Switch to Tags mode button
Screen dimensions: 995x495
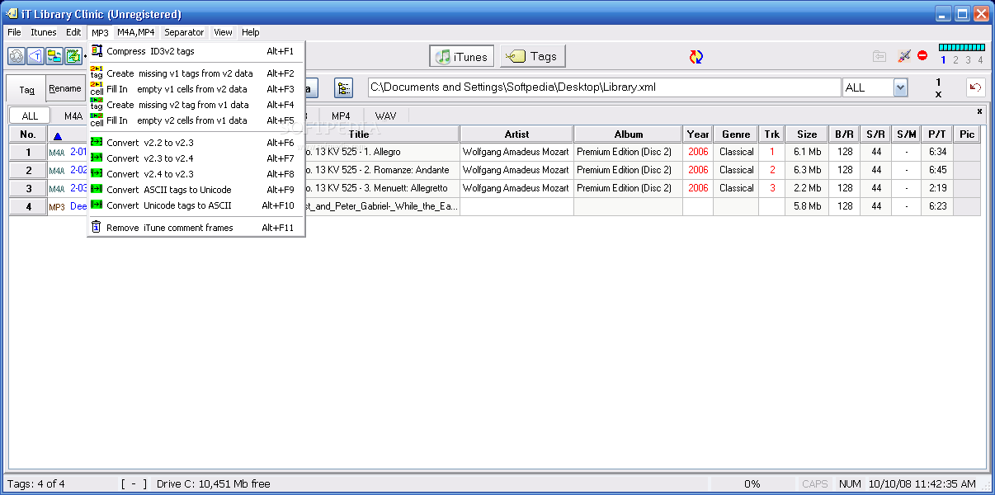pyautogui.click(x=532, y=56)
